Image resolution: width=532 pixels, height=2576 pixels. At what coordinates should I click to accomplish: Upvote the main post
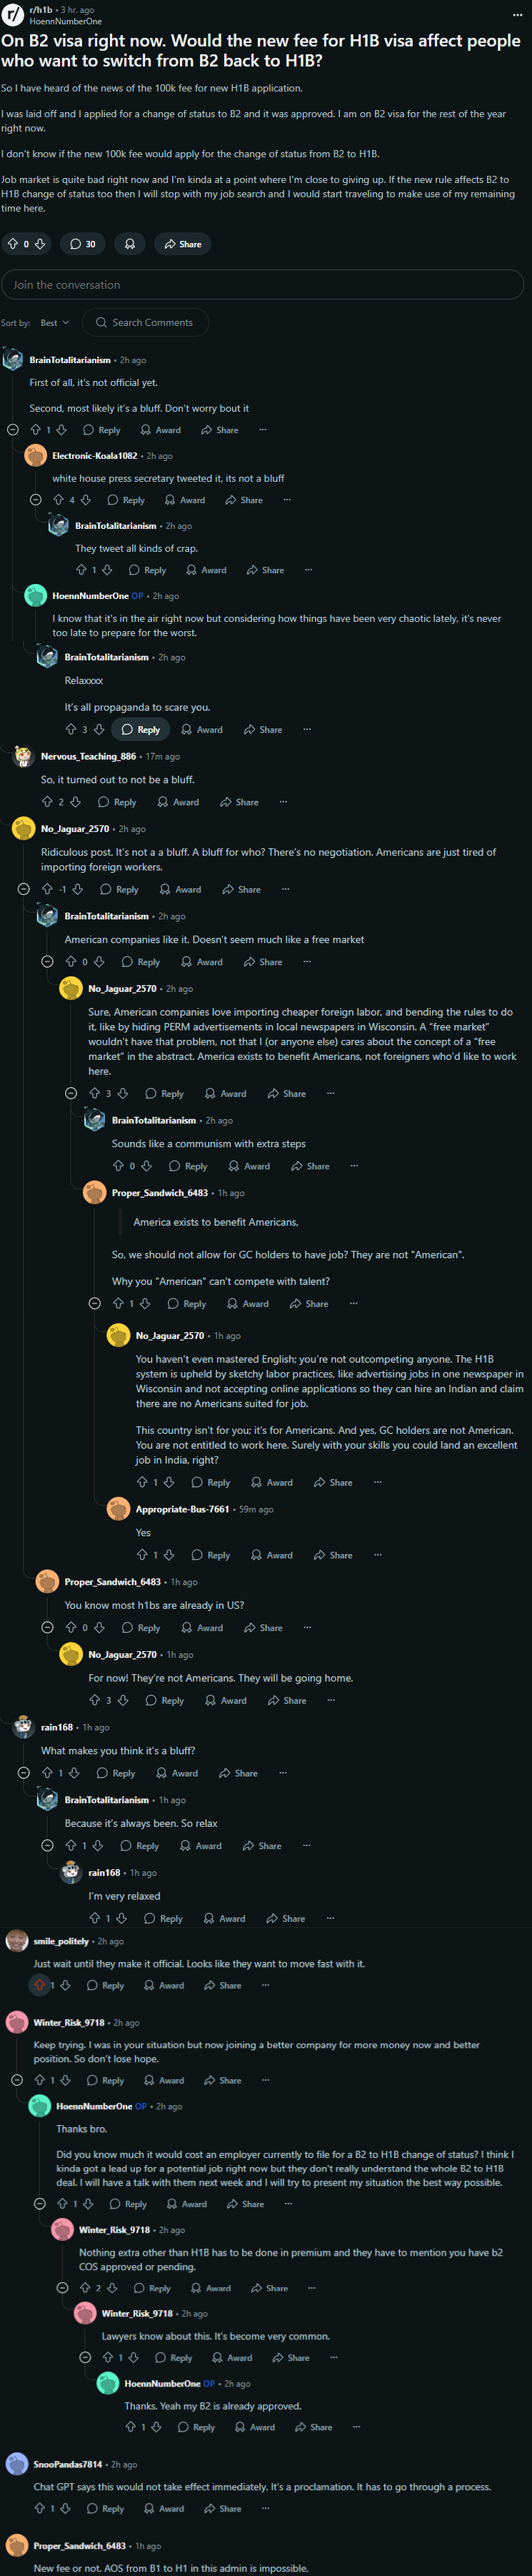pyautogui.click(x=12, y=244)
